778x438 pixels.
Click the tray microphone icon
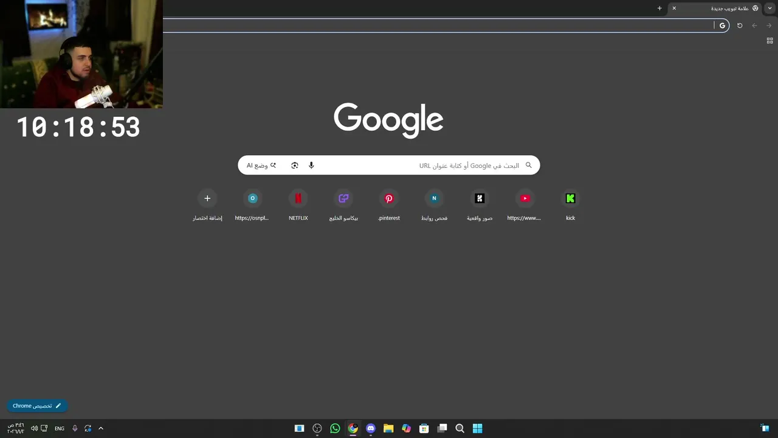(x=75, y=428)
